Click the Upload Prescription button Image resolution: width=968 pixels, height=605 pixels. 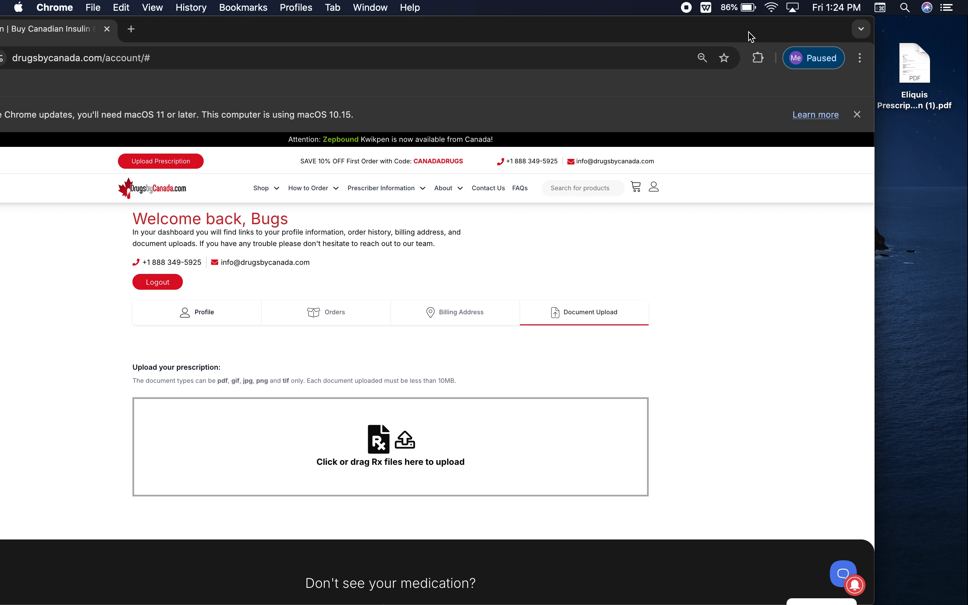coord(160,161)
